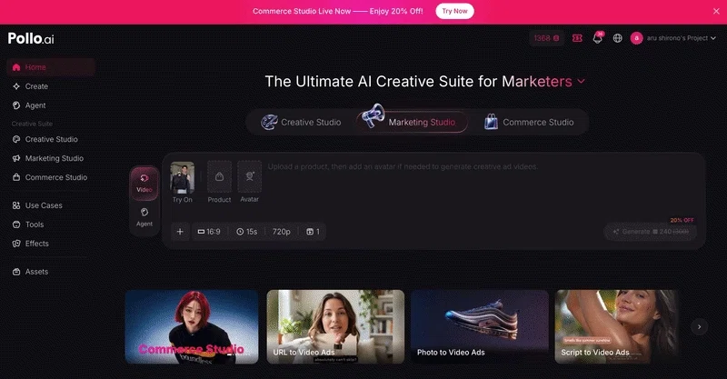Switch to the Commerce Studio tab
This screenshot has width=727, height=379.
click(x=529, y=122)
